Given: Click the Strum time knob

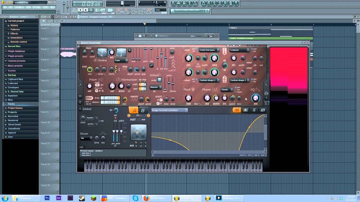Looking at the screenshot, I should (97, 138).
